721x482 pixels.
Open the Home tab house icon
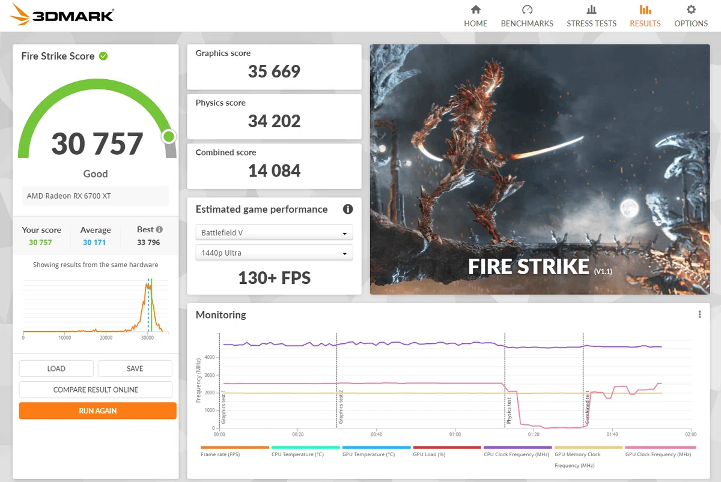click(476, 10)
